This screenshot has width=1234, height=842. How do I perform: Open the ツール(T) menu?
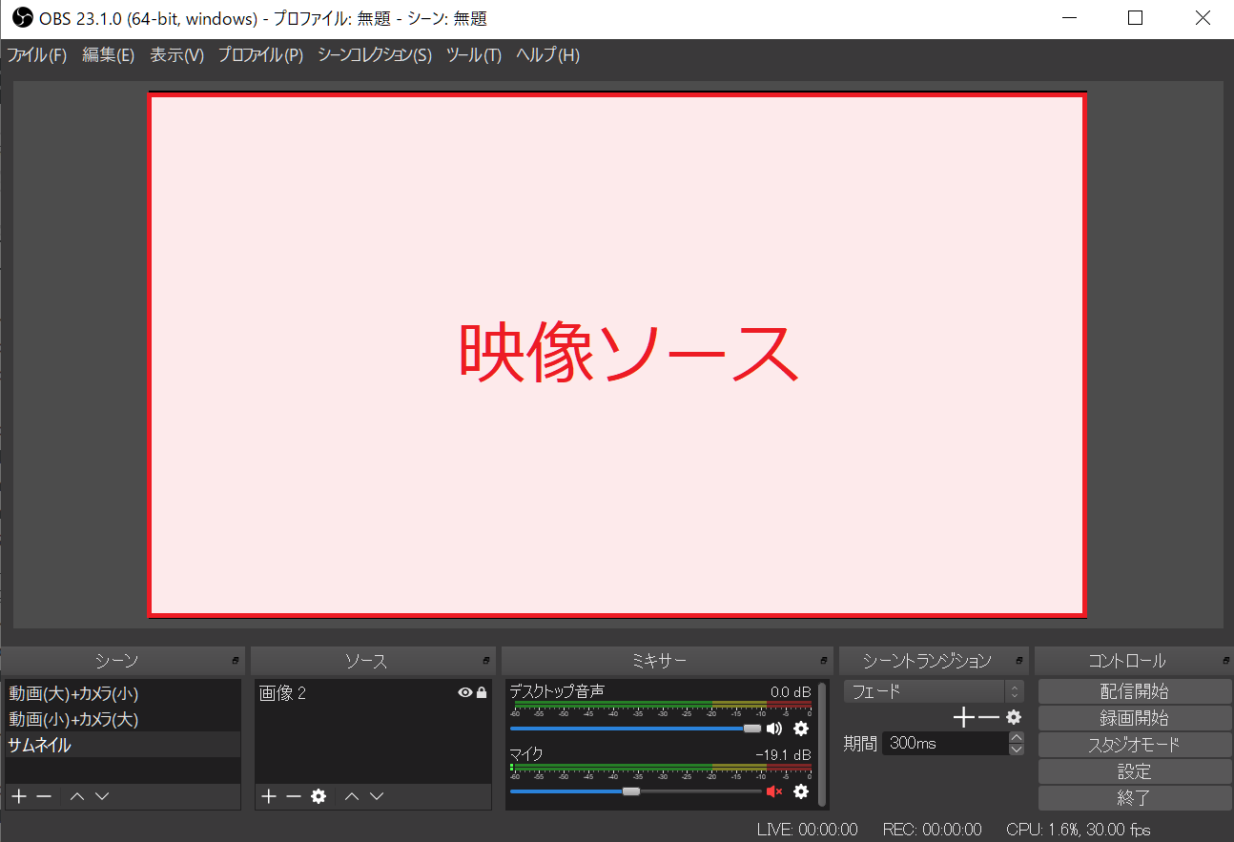click(x=474, y=55)
